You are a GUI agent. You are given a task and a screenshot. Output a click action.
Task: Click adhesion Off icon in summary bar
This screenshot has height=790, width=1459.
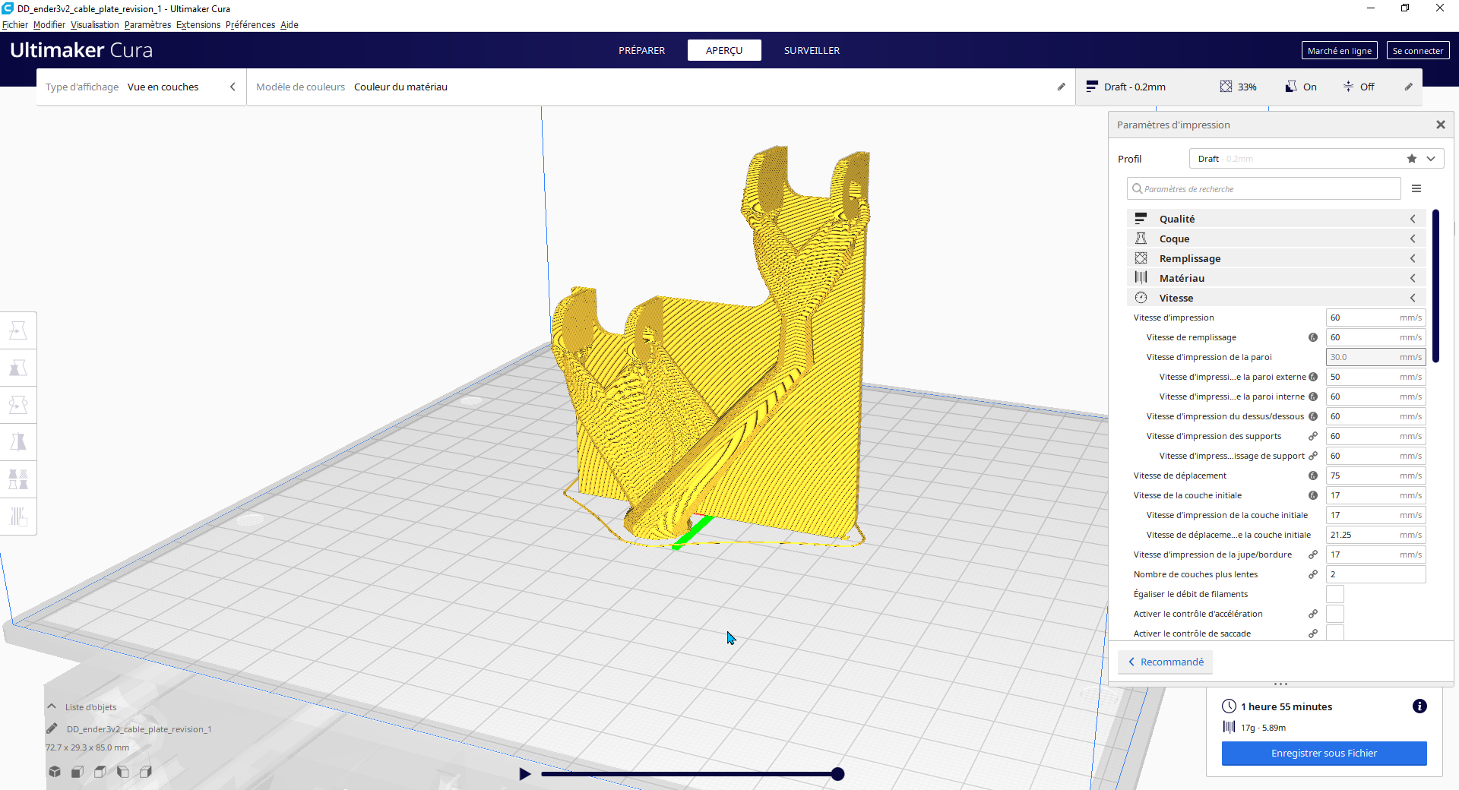pyautogui.click(x=1348, y=87)
